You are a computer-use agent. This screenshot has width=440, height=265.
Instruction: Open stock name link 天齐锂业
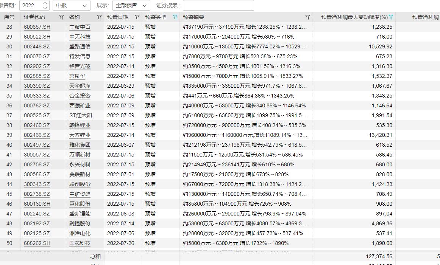tap(80, 135)
